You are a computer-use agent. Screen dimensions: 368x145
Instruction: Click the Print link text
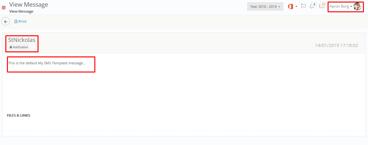pos(22,22)
